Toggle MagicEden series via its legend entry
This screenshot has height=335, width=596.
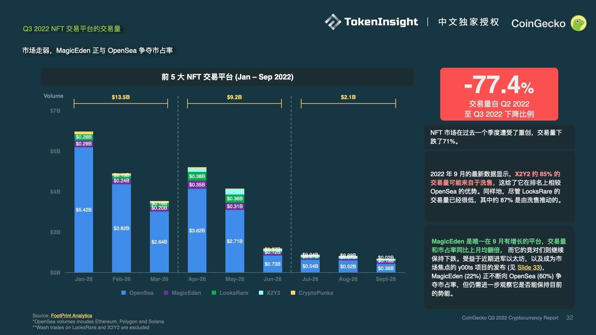click(x=186, y=293)
